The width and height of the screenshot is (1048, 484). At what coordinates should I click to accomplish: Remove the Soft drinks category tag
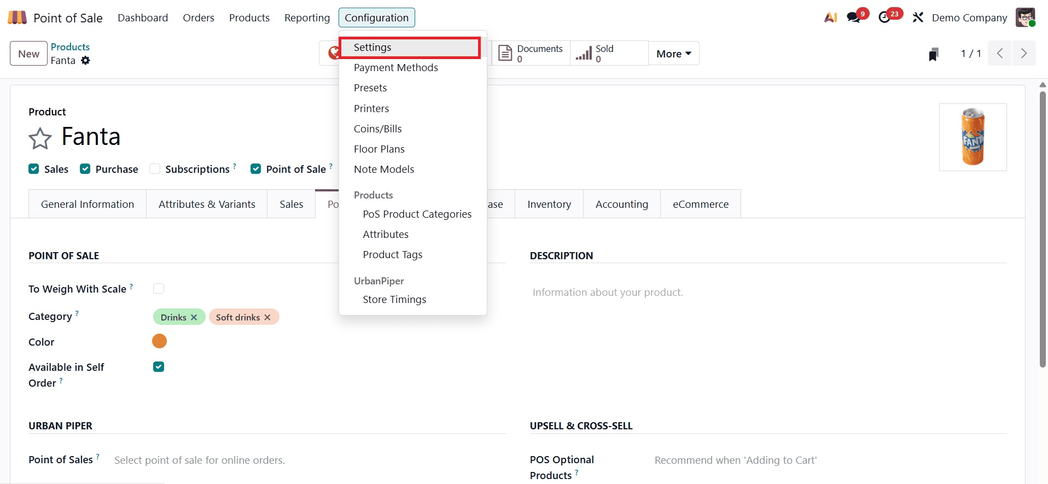(267, 317)
